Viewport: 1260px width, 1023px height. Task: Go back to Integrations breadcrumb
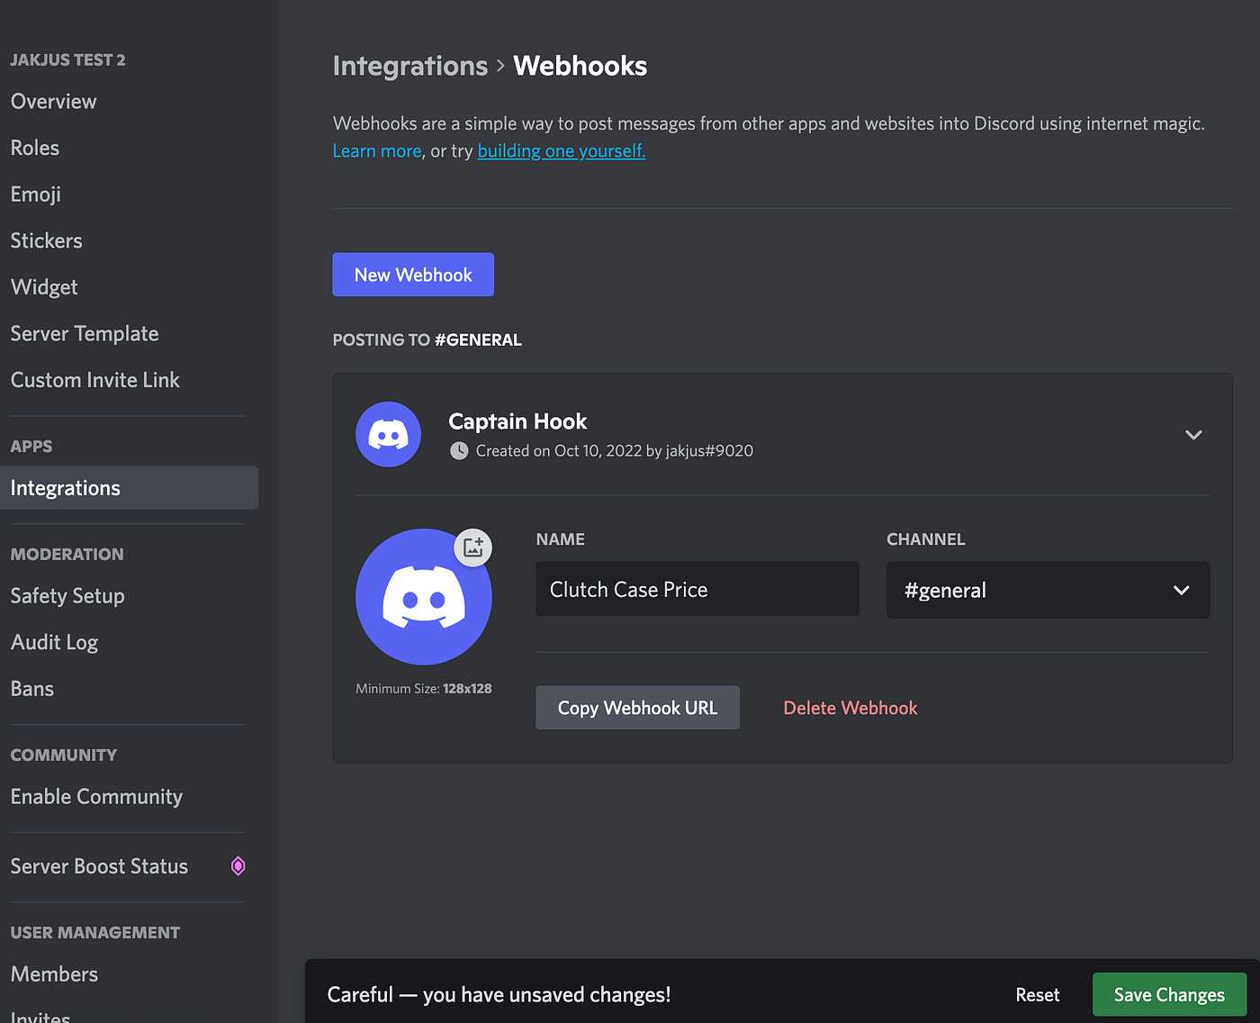pos(410,66)
